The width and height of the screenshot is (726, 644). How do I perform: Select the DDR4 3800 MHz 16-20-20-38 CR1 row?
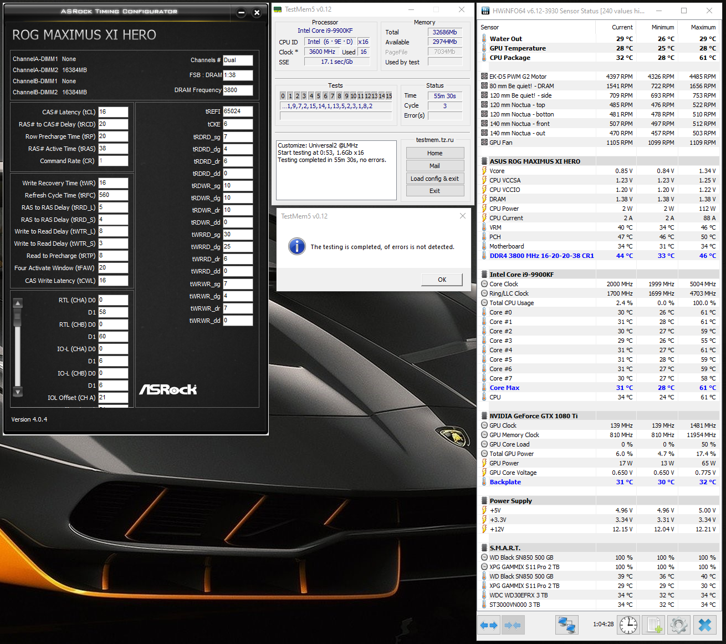[x=598, y=256]
